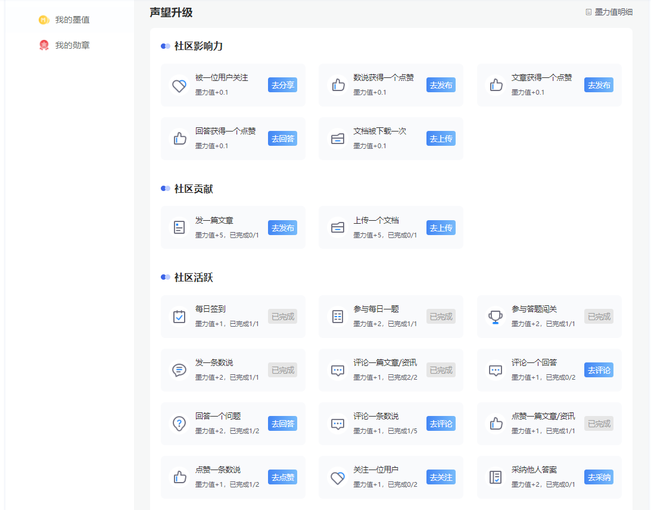Click the trophy icon for 参与答题闯关
The width and height of the screenshot is (651, 510).
[496, 317]
